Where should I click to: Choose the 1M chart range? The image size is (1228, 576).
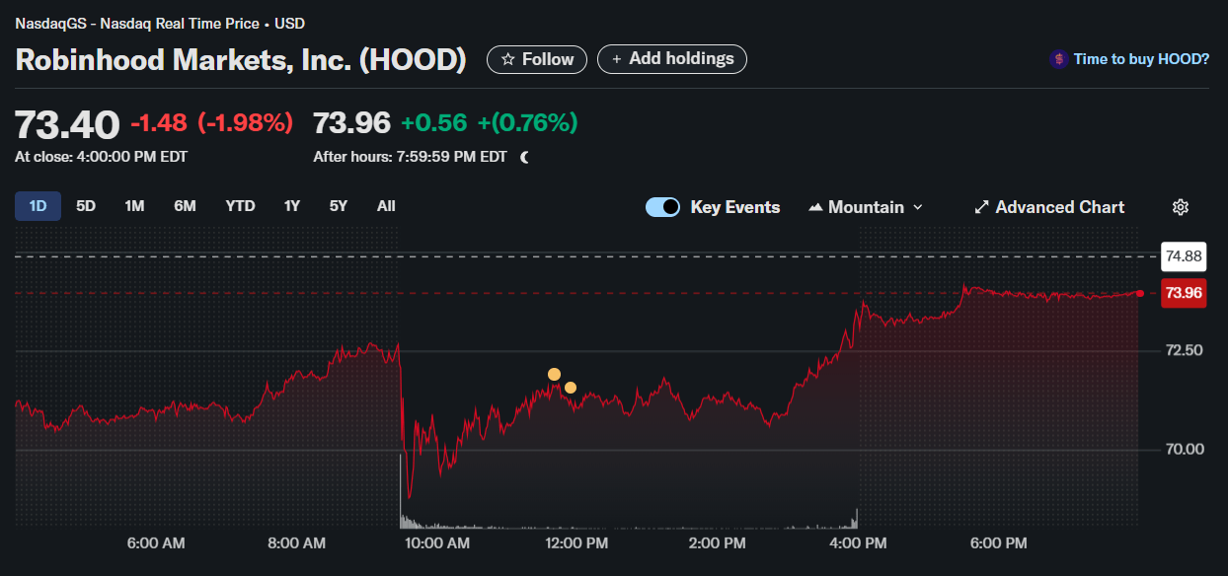tap(134, 206)
